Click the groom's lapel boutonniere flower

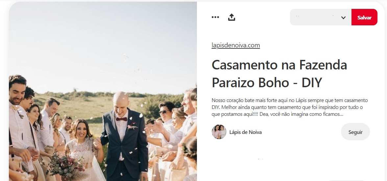pos(132,127)
